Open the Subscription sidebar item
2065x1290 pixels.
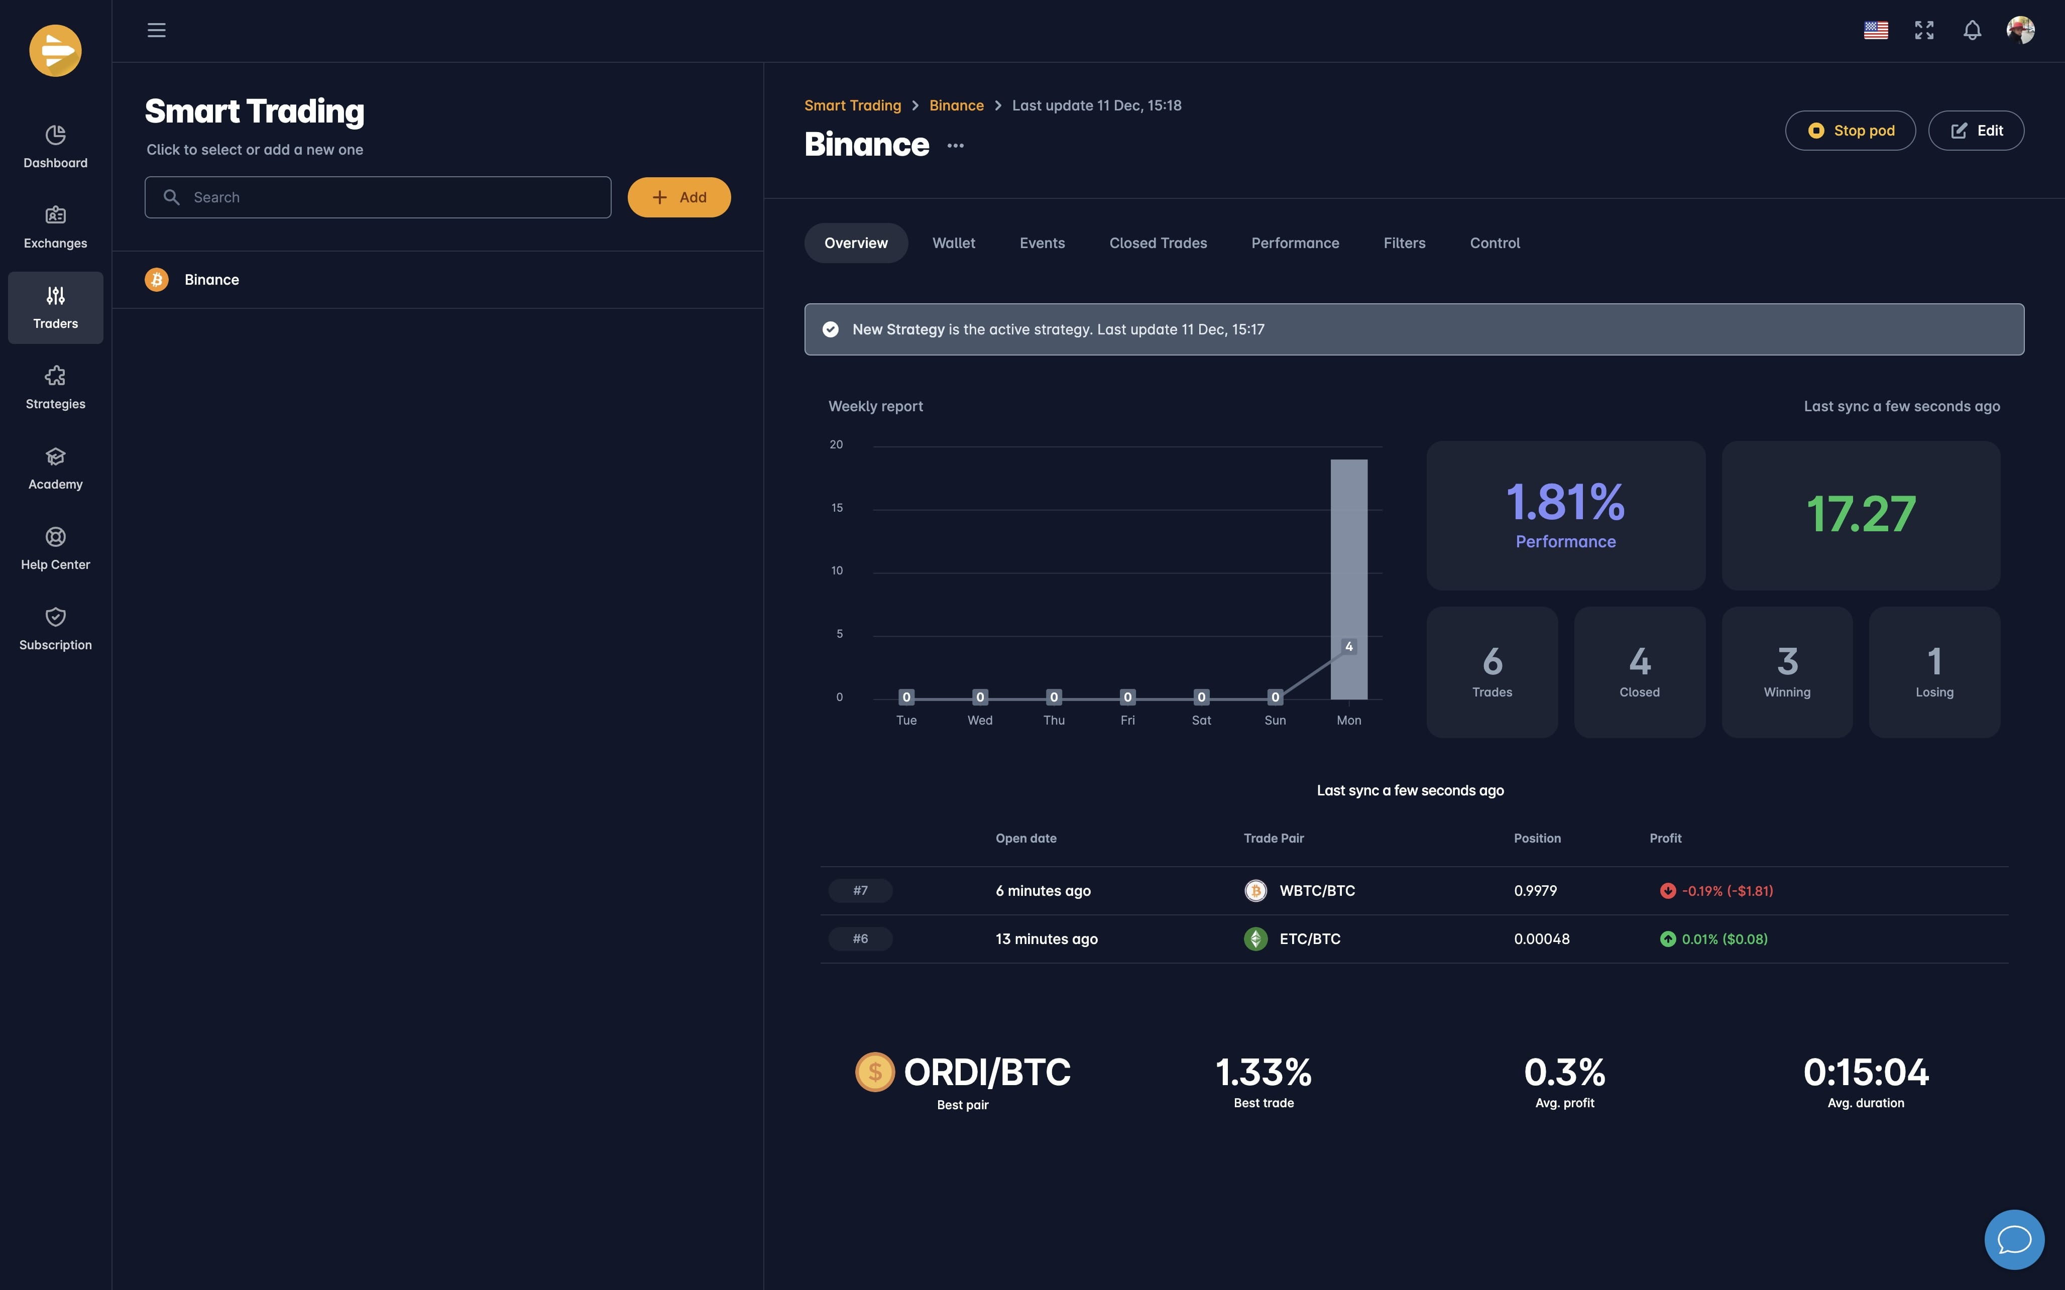point(55,629)
